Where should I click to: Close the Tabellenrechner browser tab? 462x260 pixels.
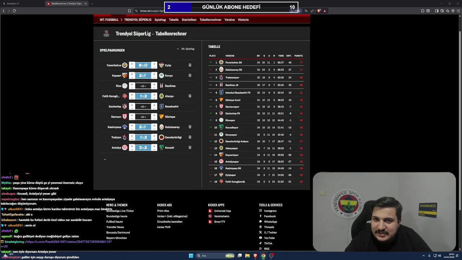click(86, 4)
